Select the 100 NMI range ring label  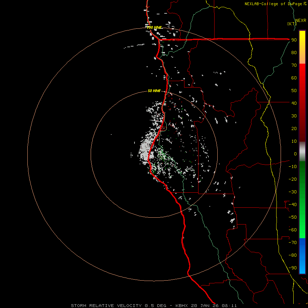pyautogui.click(x=154, y=27)
